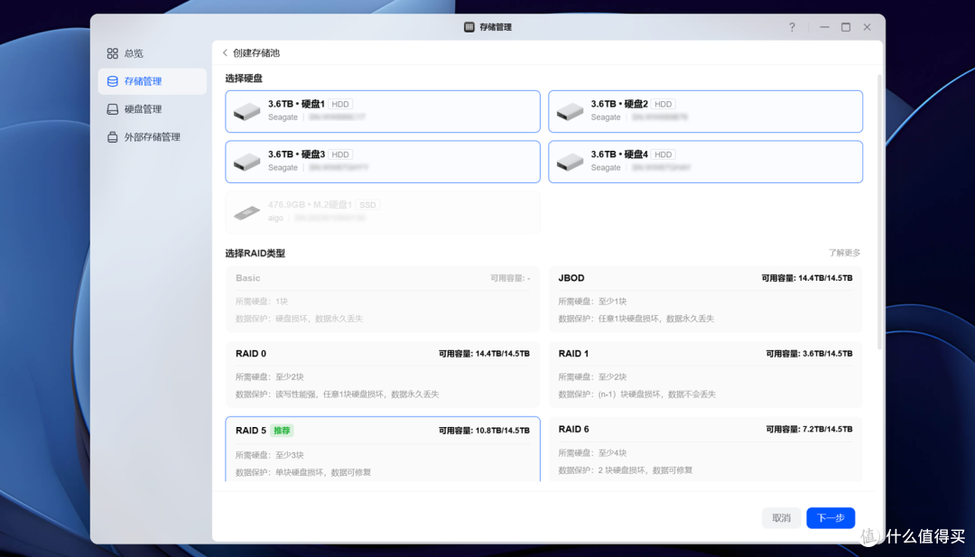
Task: Click the HDD tag on 硬盘4
Action: [663, 154]
